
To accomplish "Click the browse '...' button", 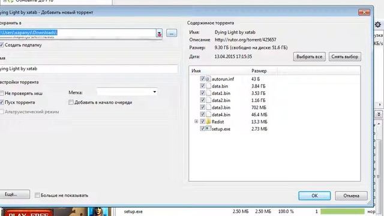I will tap(172, 33).
